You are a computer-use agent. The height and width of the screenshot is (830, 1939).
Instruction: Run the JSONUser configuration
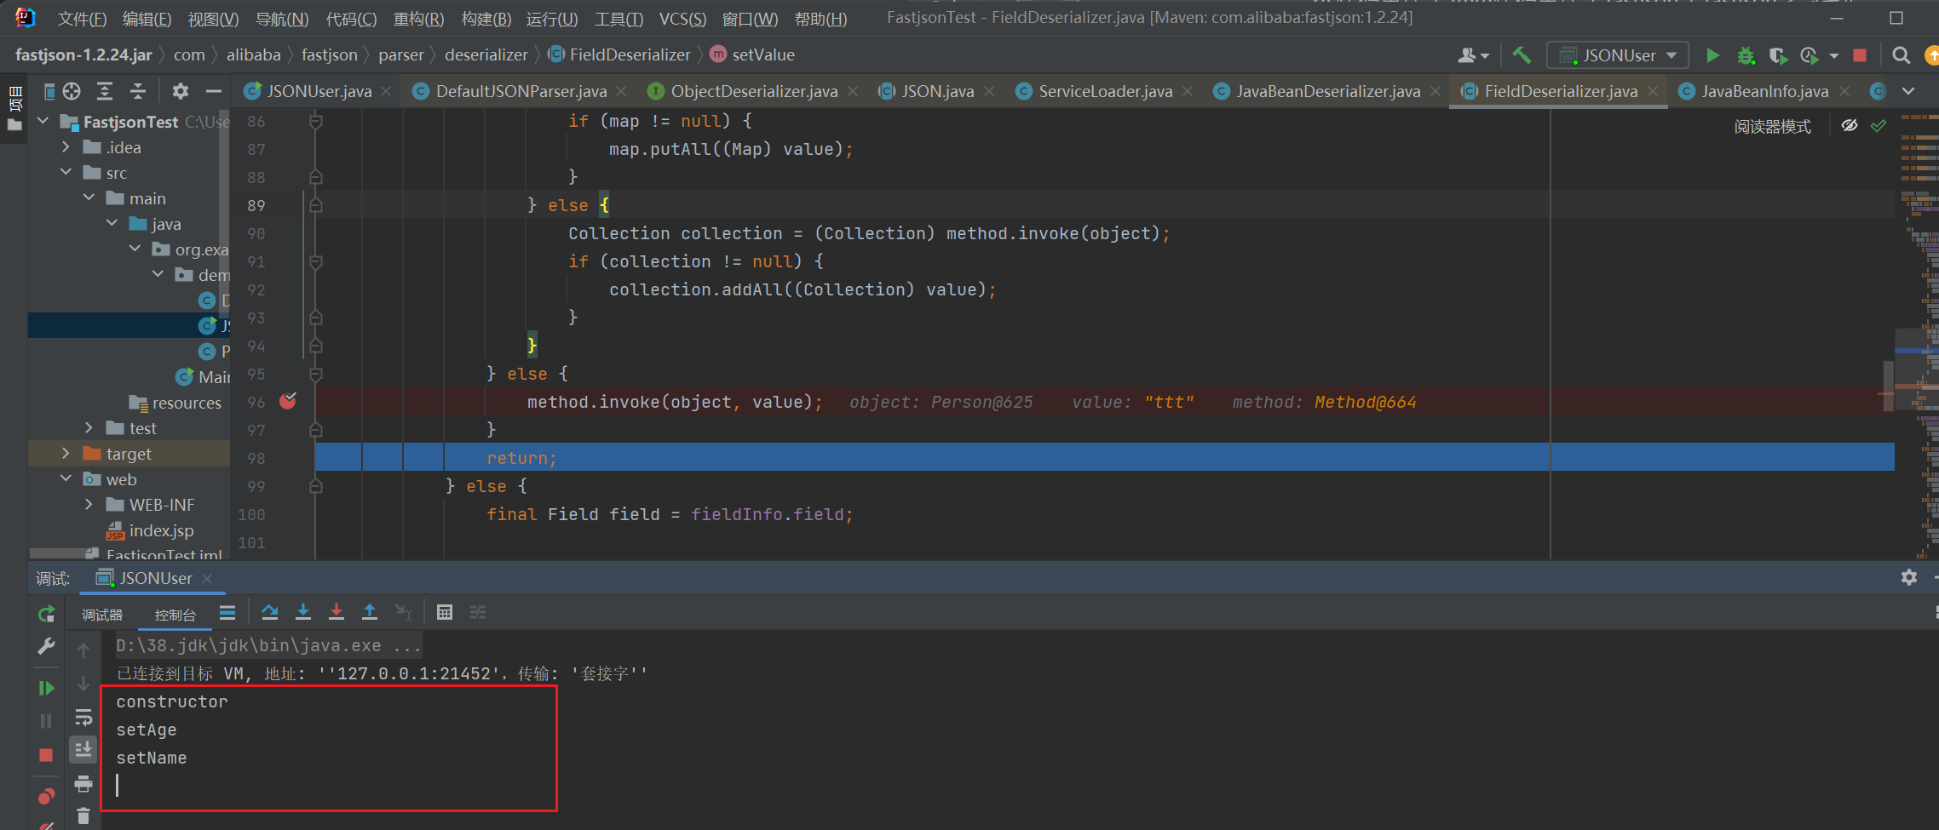click(1712, 55)
